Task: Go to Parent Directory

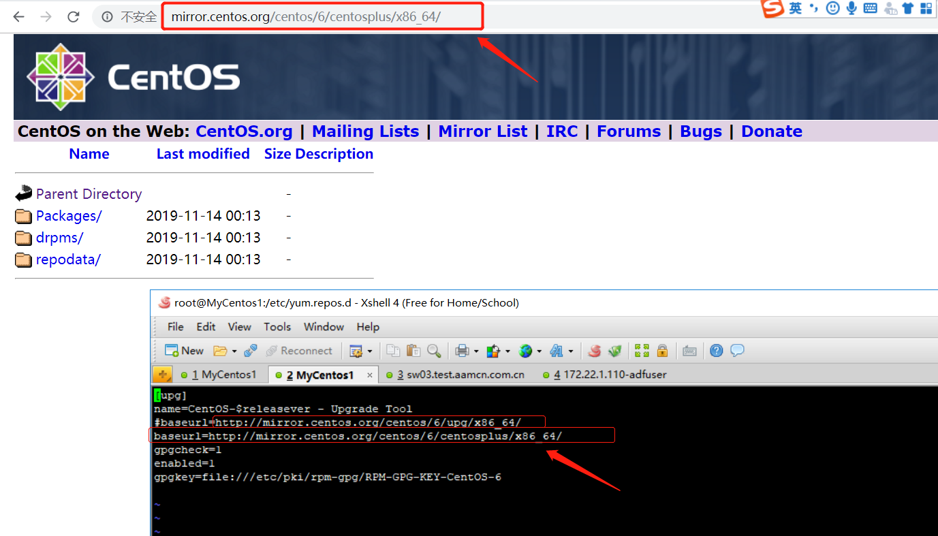Action: 89,194
